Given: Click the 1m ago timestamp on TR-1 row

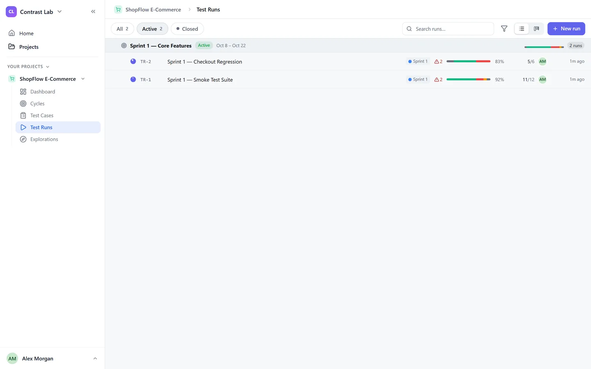Looking at the screenshot, I should coord(577,80).
